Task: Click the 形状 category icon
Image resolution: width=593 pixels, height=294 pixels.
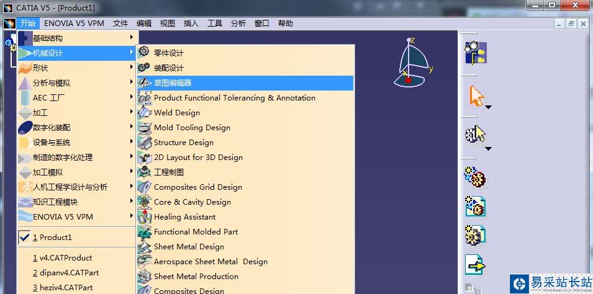Action: (x=25, y=68)
